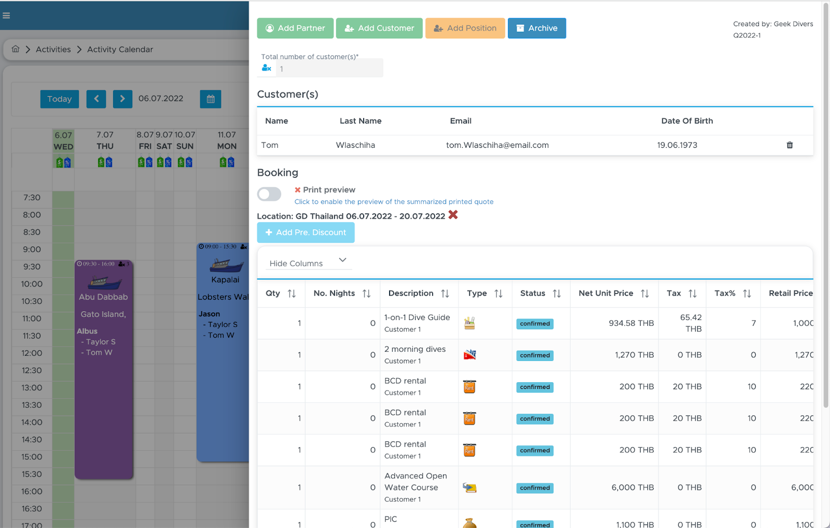Click Add Pre. Discount button
Viewport: 830px width, 528px height.
(306, 232)
